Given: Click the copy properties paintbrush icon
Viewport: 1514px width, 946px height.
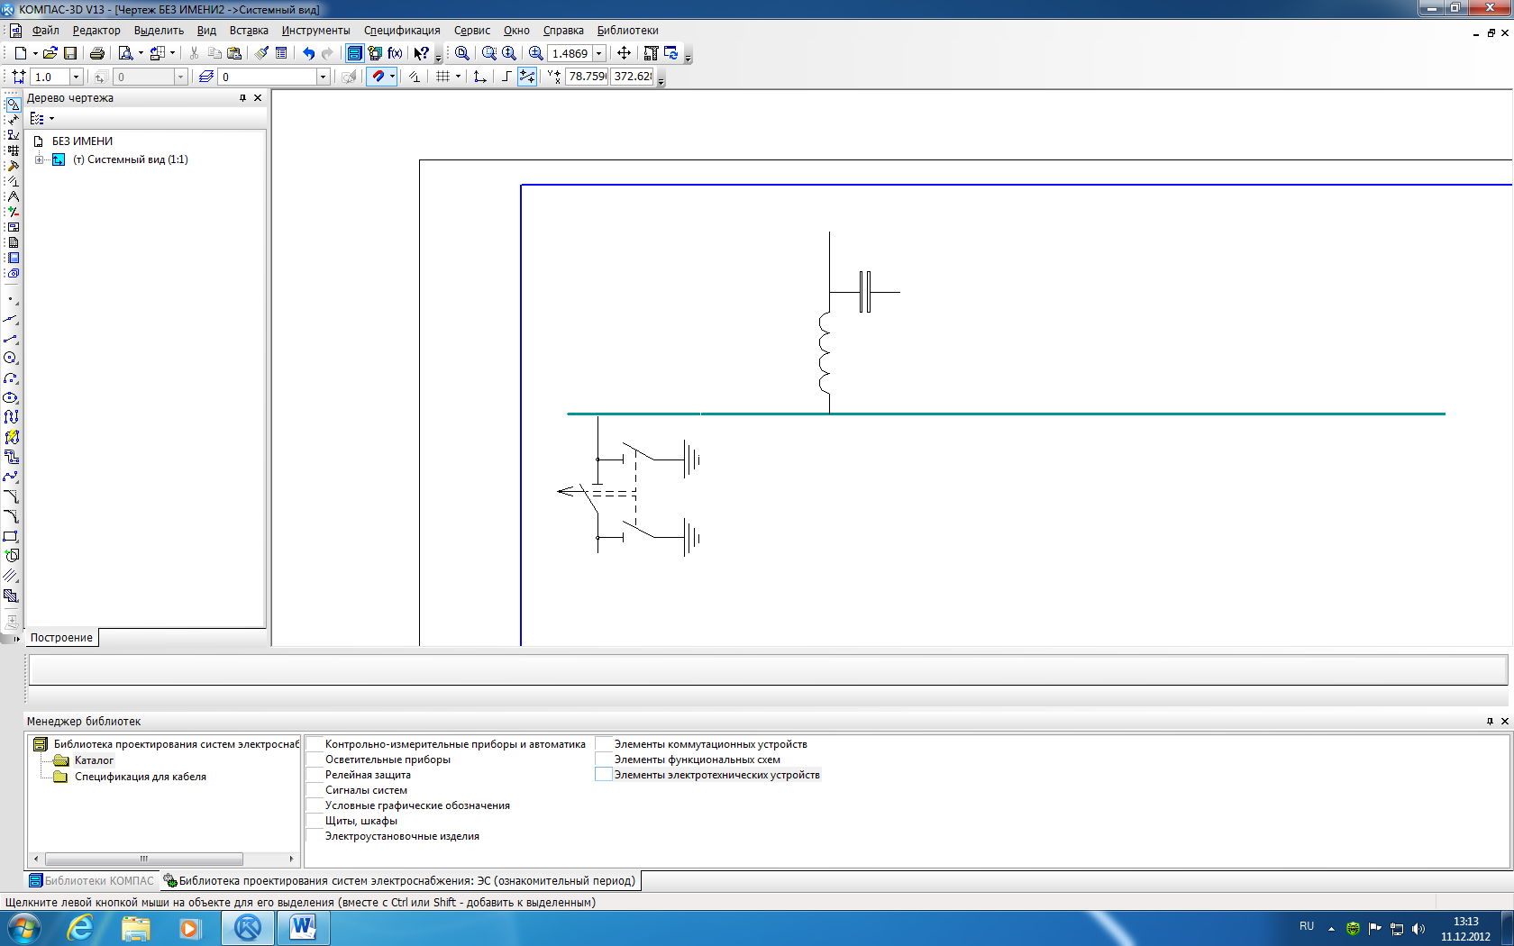Looking at the screenshot, I should 261,53.
